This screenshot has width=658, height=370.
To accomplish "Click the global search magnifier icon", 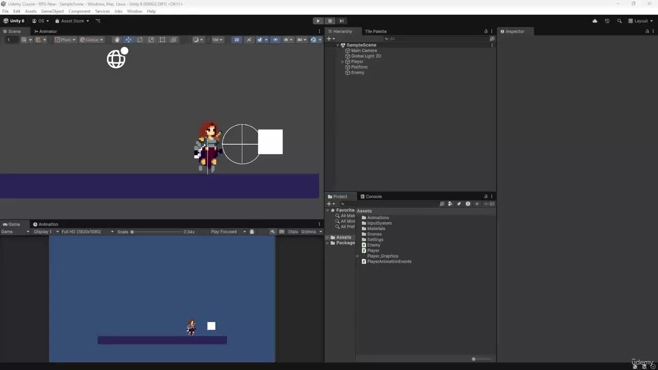I will pyautogui.click(x=619, y=21).
